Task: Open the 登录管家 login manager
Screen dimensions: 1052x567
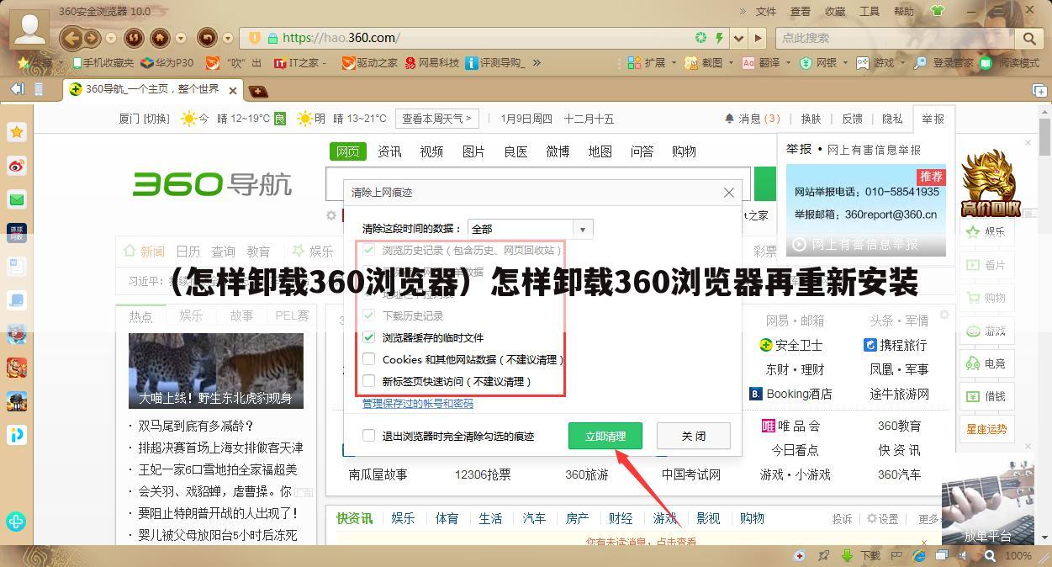Action: [944, 62]
